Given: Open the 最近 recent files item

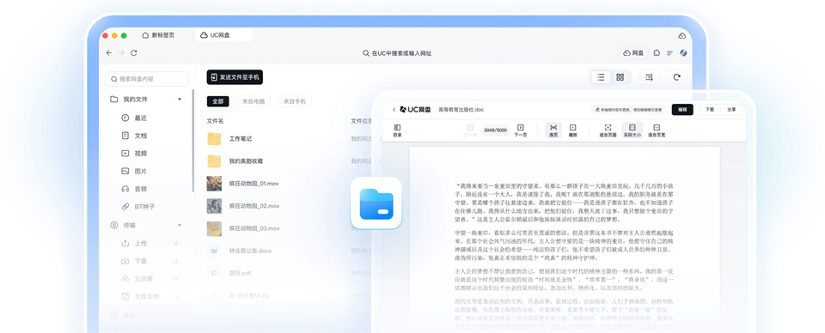Looking at the screenshot, I should [135, 118].
